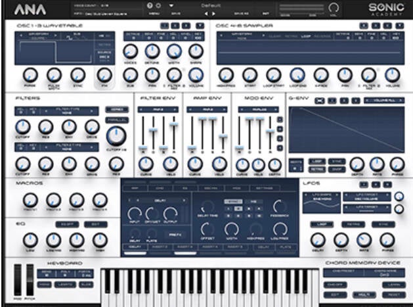413x307 pixels.
Task: Toggle the EQ OFF button
Action: (67, 224)
